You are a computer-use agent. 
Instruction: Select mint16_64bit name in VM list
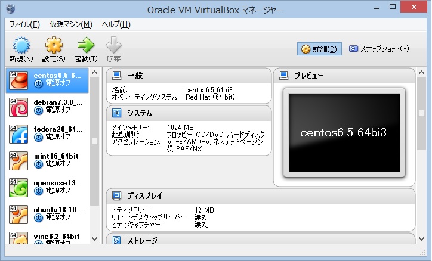click(x=56, y=156)
